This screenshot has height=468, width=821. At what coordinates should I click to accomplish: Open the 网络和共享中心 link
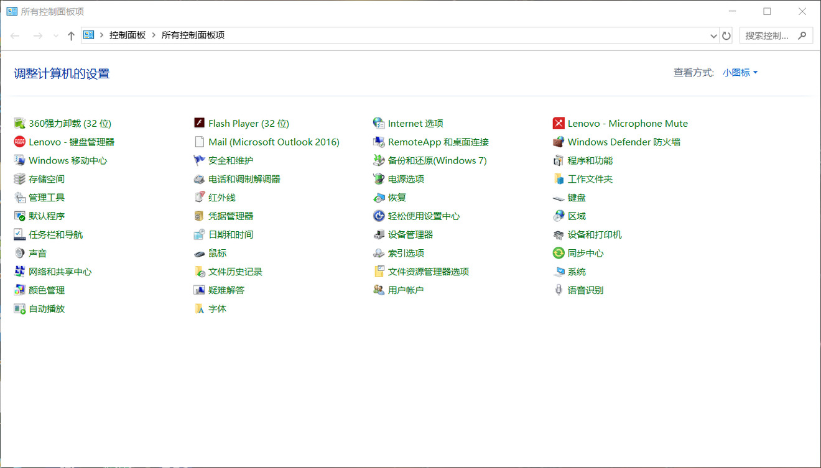pyautogui.click(x=60, y=272)
